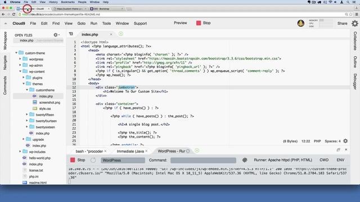
Task: Click the CWD button
Action: point(324,160)
